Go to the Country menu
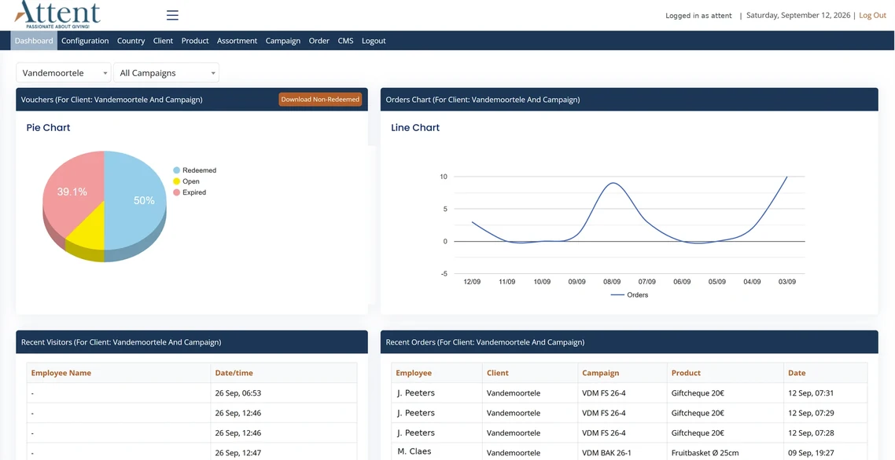Image resolution: width=895 pixels, height=460 pixels. 131,41
